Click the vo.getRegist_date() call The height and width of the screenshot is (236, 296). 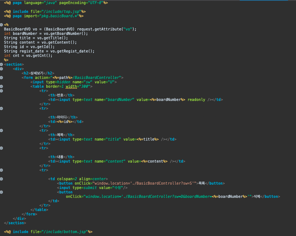click(x=71, y=51)
